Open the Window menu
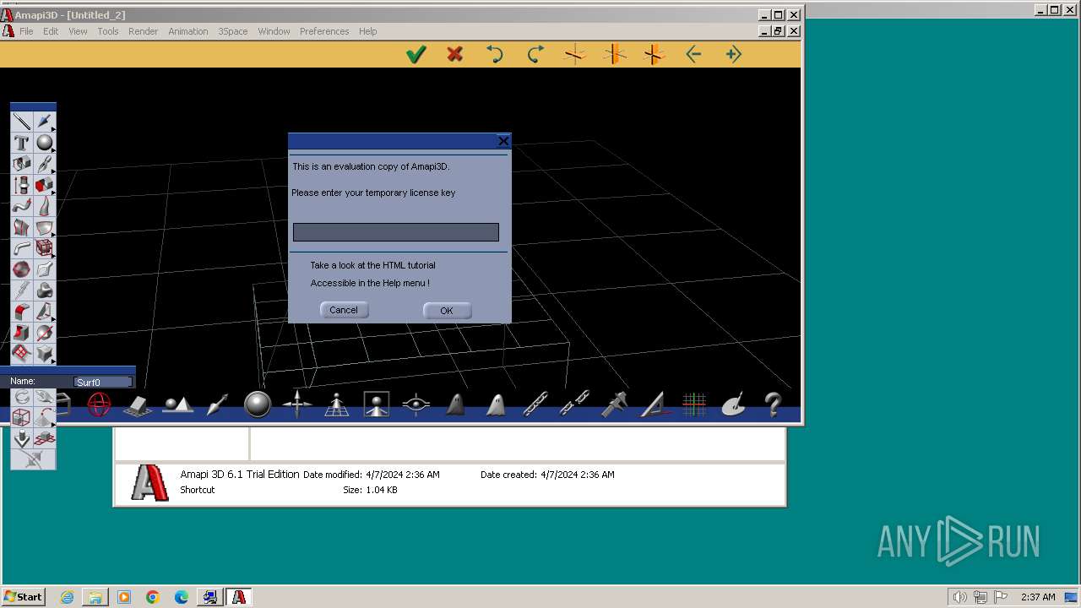Screen dimensions: 1081x608 (x=274, y=31)
